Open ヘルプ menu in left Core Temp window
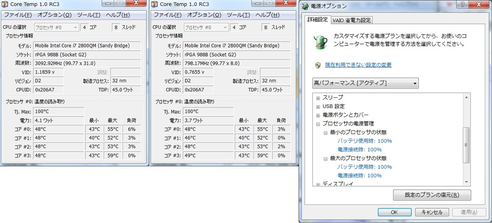Image resolution: width=492 pixels, height=223 pixels. tap(118, 15)
